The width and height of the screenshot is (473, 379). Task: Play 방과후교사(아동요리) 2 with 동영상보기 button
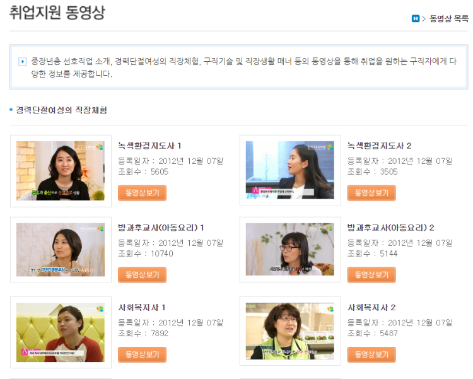click(371, 274)
